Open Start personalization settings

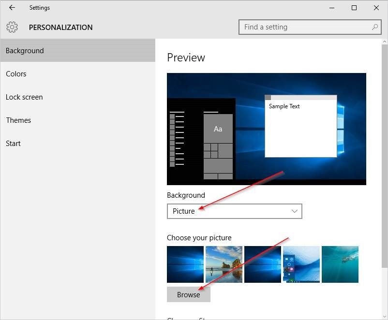click(x=13, y=143)
